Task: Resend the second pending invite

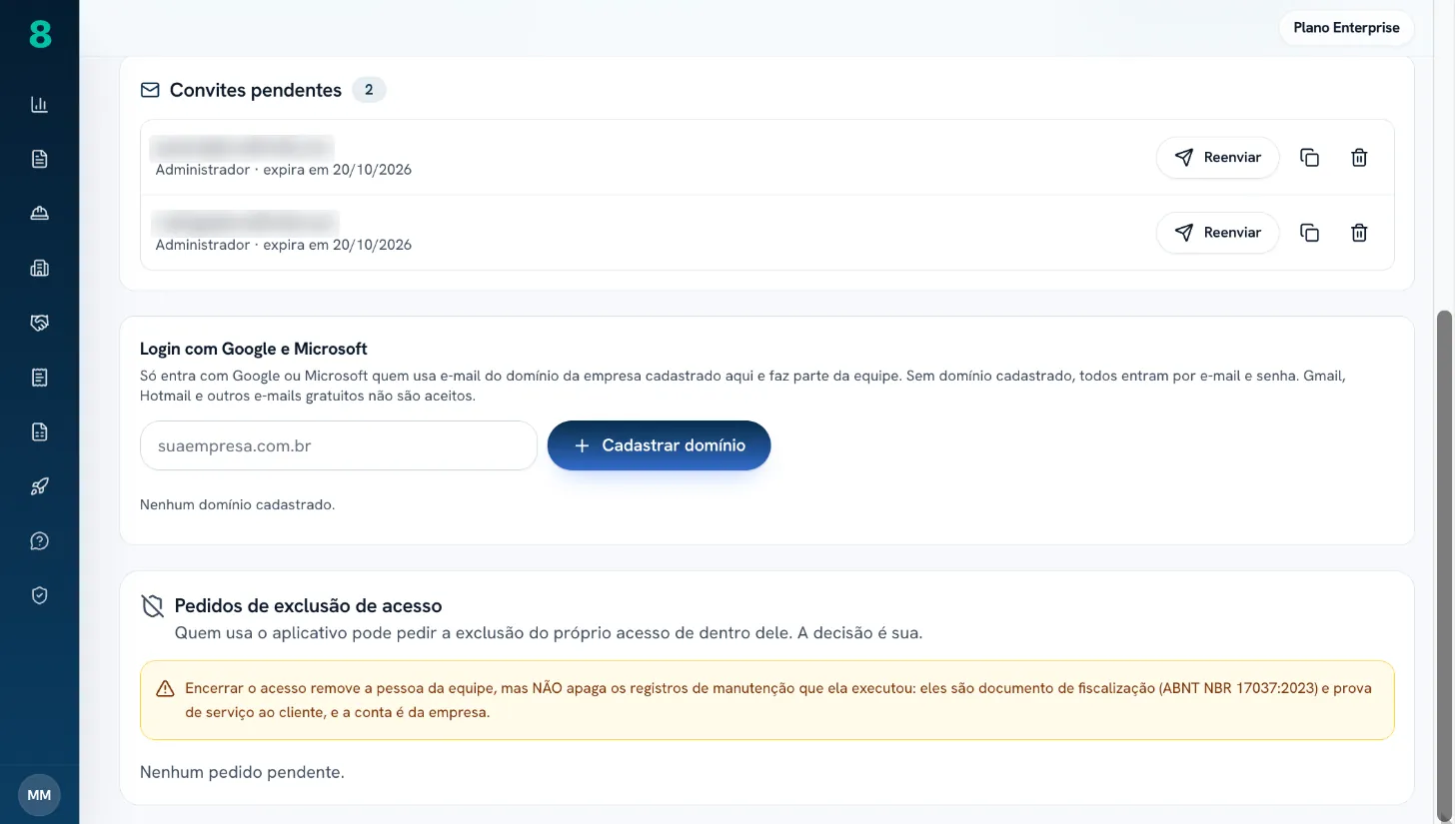Action: tap(1217, 233)
